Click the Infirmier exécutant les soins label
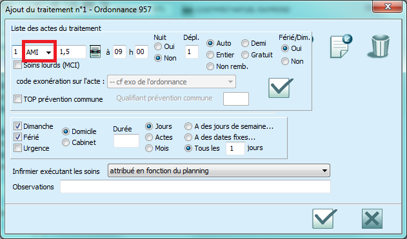The image size is (407, 239). tap(56, 171)
